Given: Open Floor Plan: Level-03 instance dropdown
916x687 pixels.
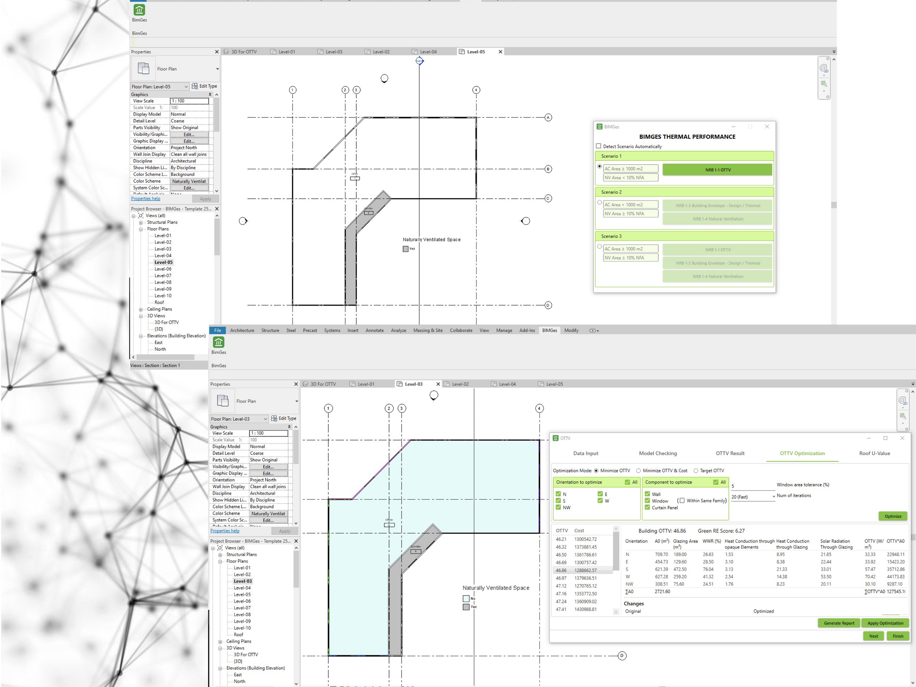Looking at the screenshot, I should click(265, 419).
